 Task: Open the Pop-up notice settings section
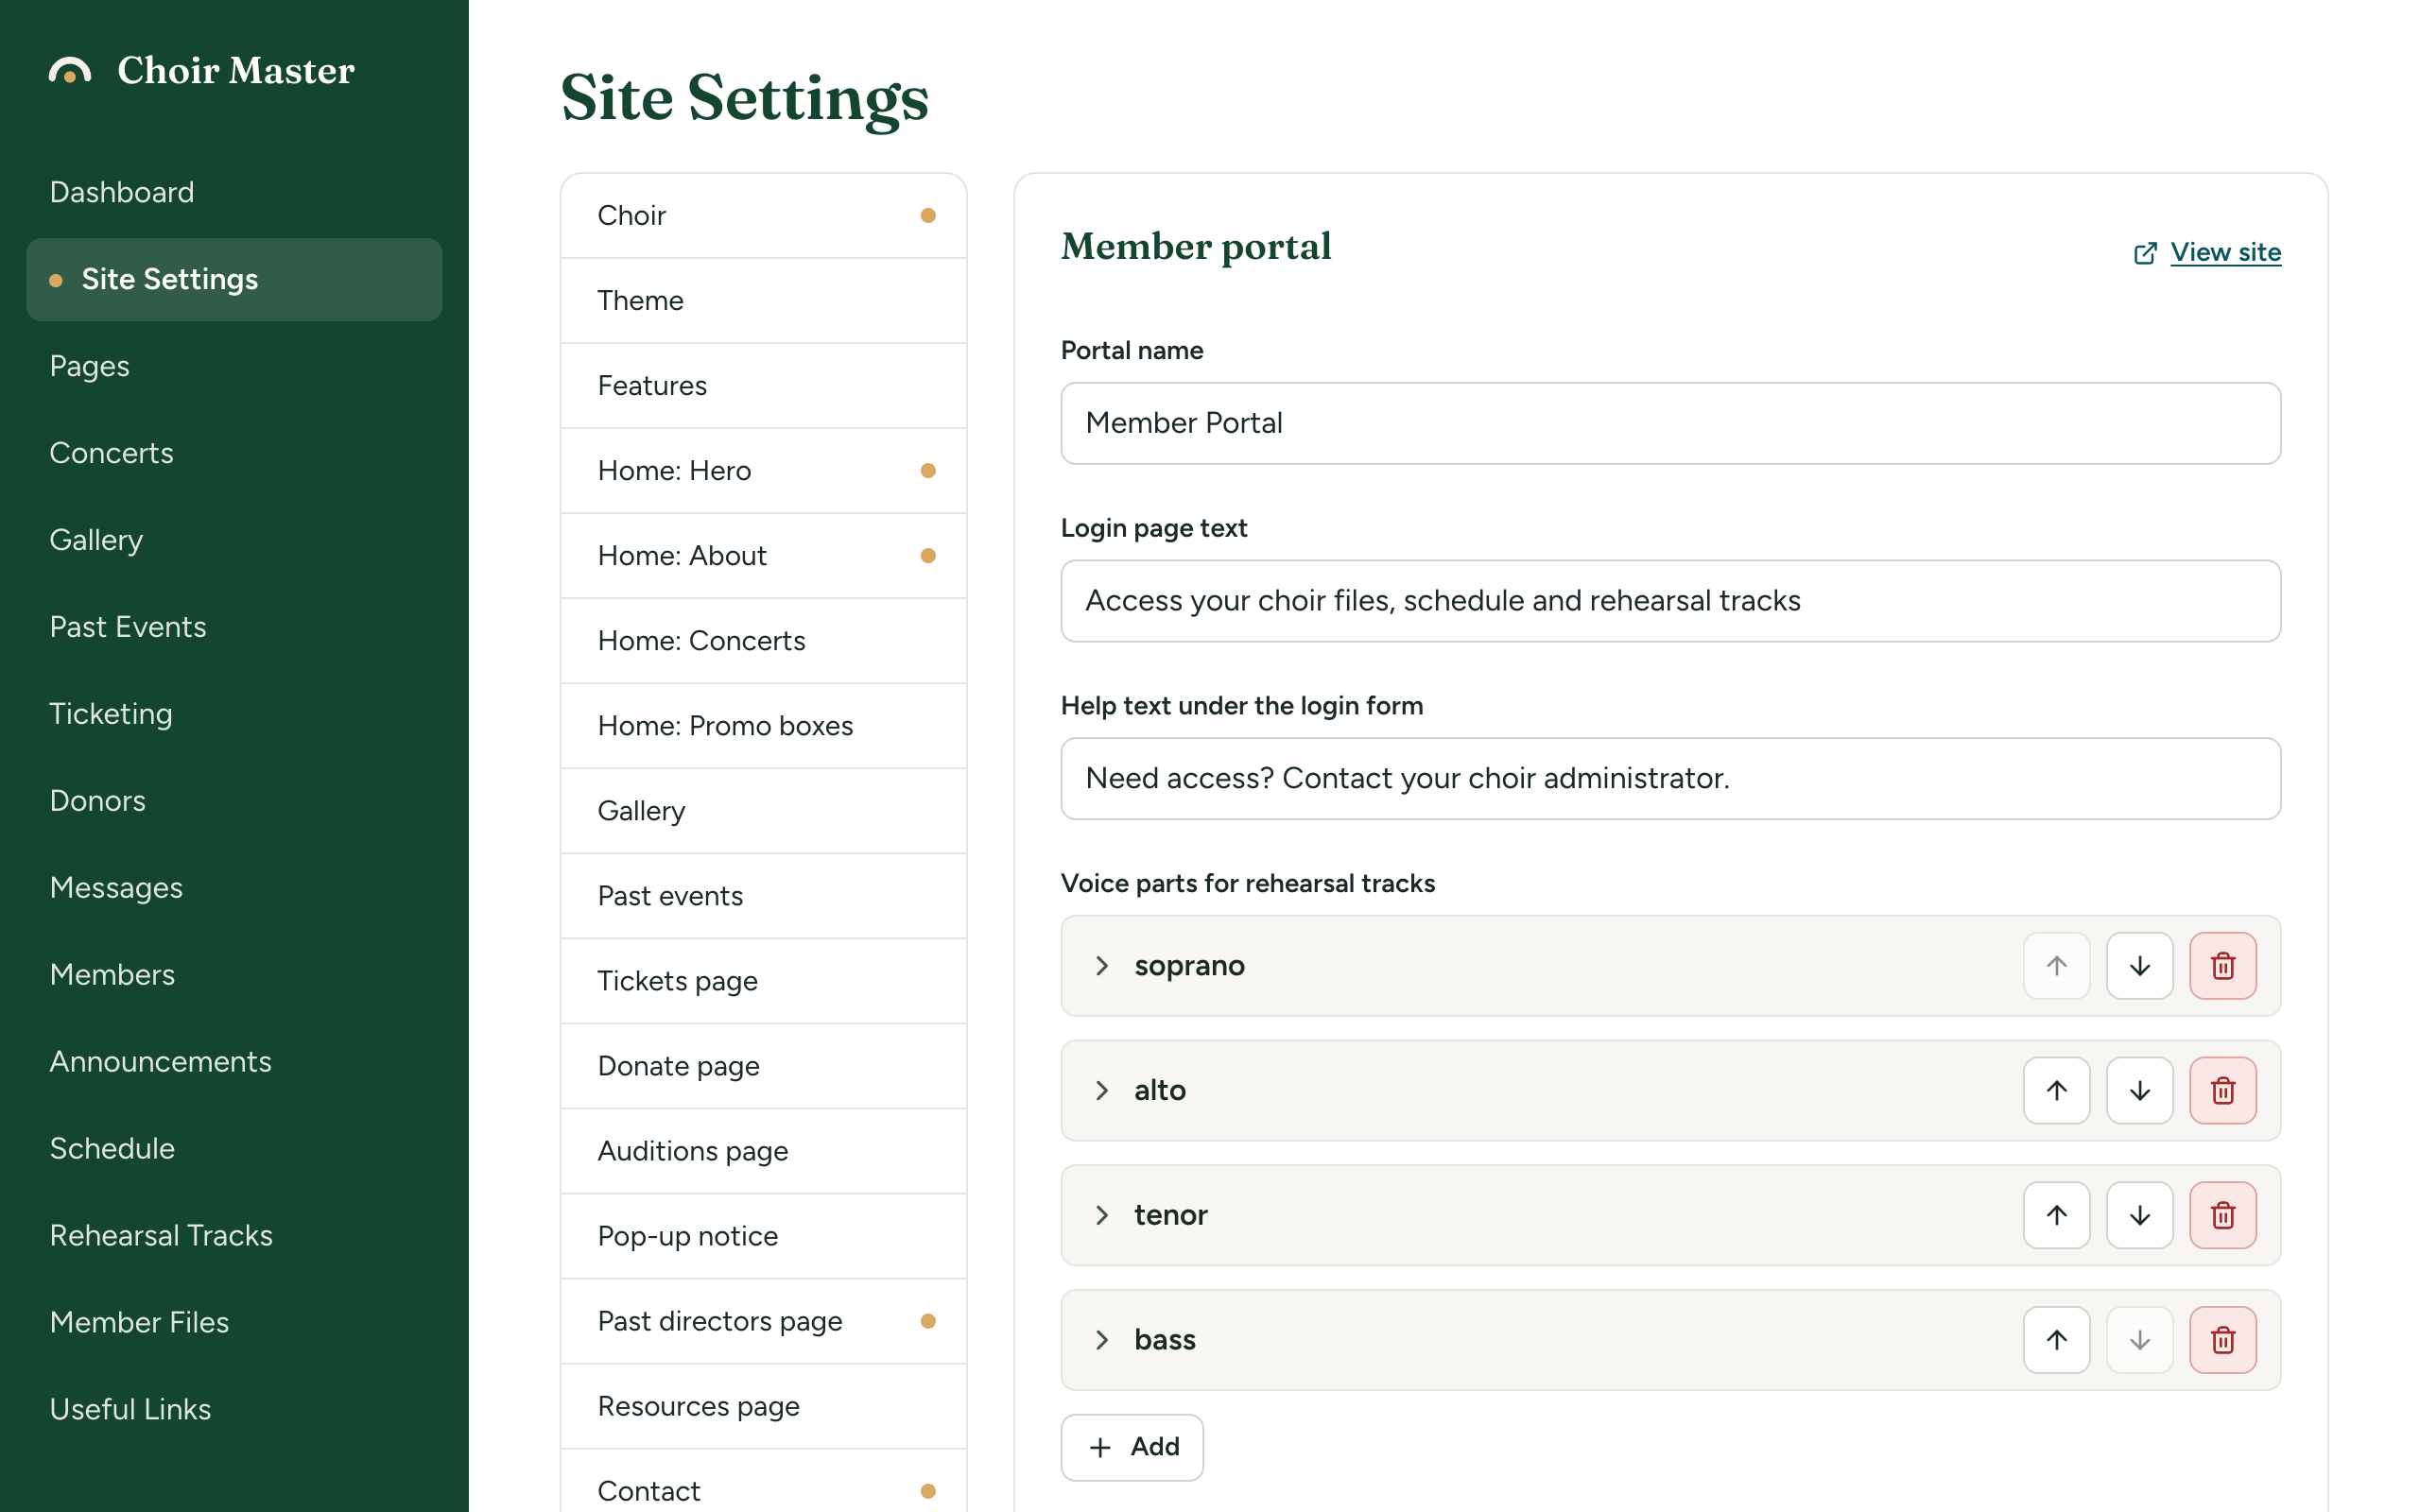763,1236
